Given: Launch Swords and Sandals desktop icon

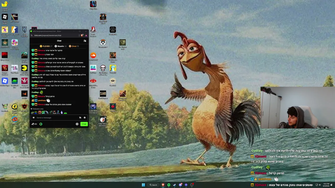Looking at the screenshot, I should pyautogui.click(x=122, y=96).
